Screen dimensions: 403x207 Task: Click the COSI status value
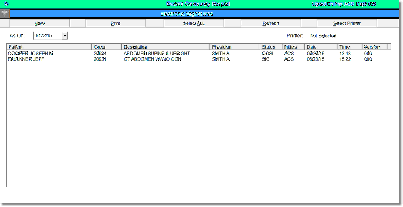tap(267, 54)
